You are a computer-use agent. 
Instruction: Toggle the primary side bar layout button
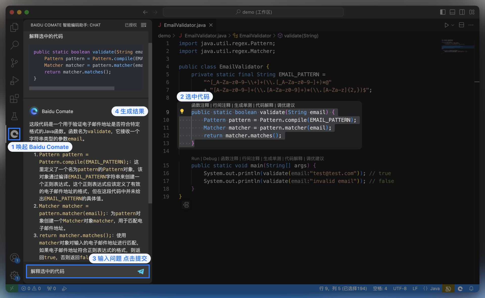pyautogui.click(x=443, y=12)
